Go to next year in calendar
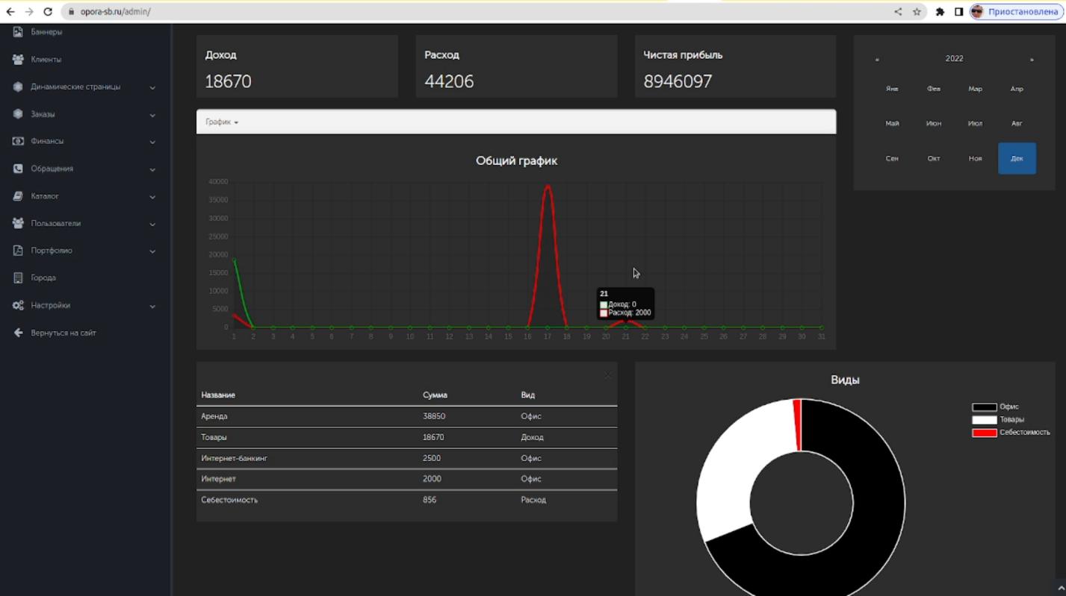 coord(1032,59)
